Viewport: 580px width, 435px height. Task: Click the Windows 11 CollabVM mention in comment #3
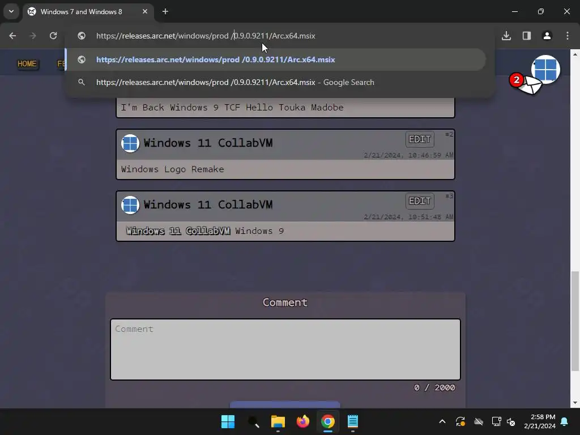pyautogui.click(x=178, y=231)
